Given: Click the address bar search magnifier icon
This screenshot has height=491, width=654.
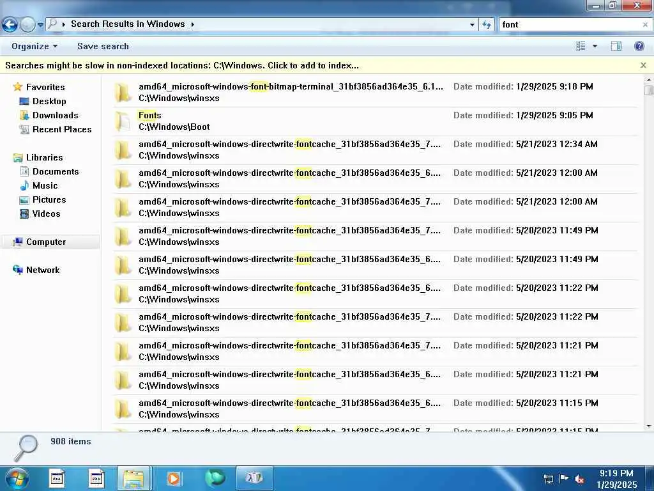Looking at the screenshot, I should (52, 24).
